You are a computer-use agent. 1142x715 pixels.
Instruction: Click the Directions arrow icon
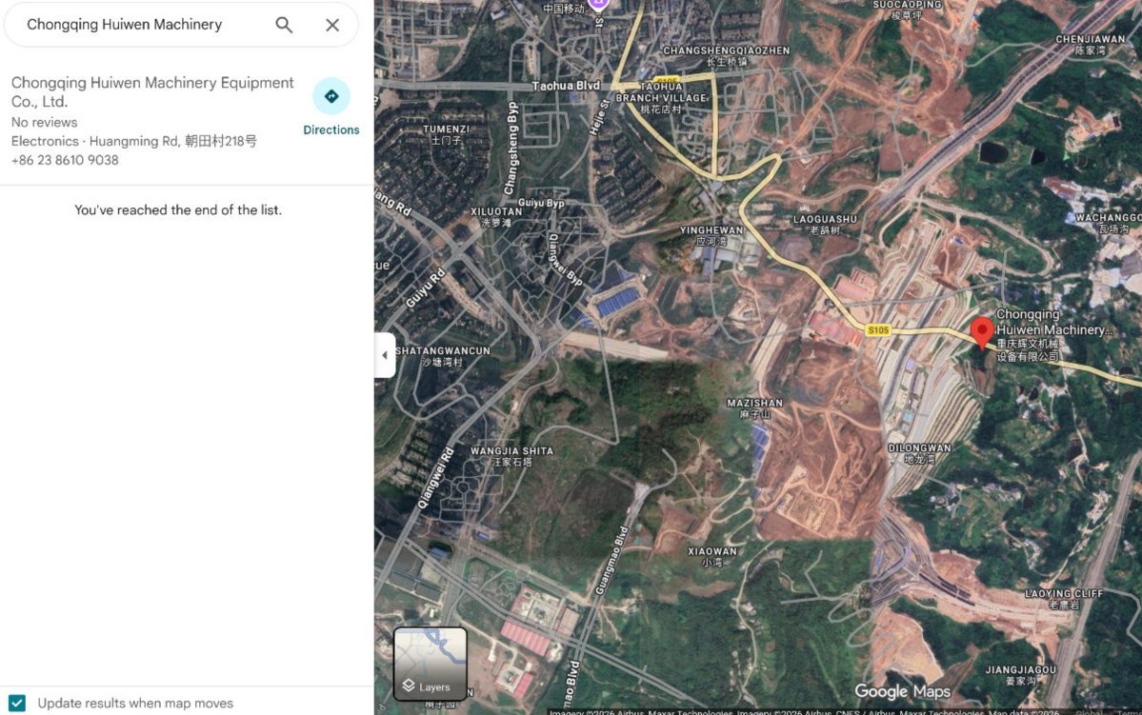coord(331,96)
